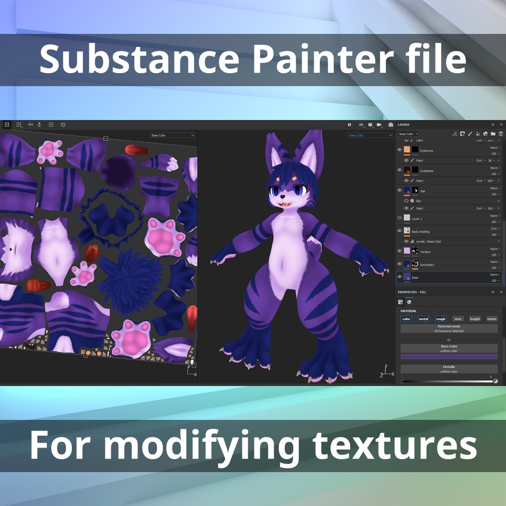Select the UV grid icon in the 2D toolbar
The image size is (506, 506).
pos(7,125)
